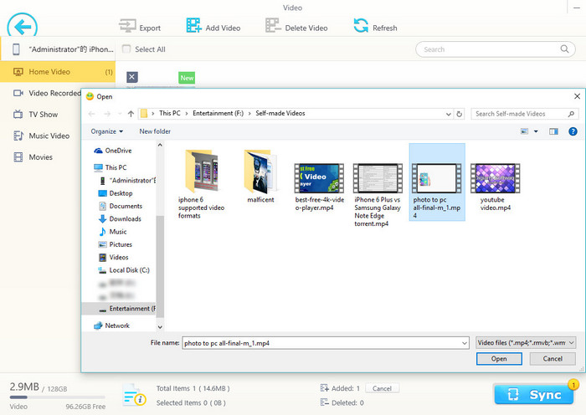Cancel the added item in status bar

(x=382, y=388)
